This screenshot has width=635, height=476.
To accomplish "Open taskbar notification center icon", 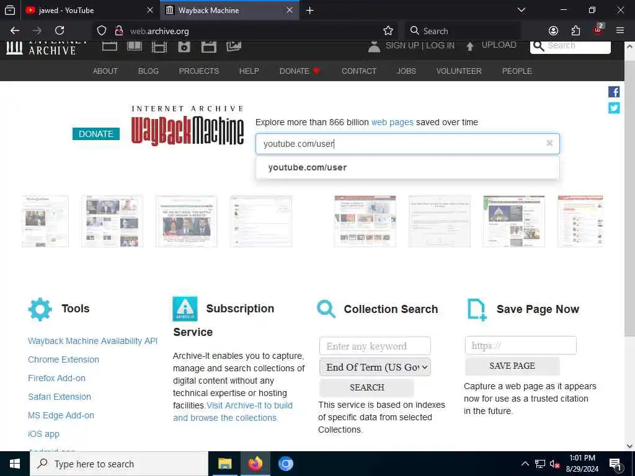I will tap(615, 464).
